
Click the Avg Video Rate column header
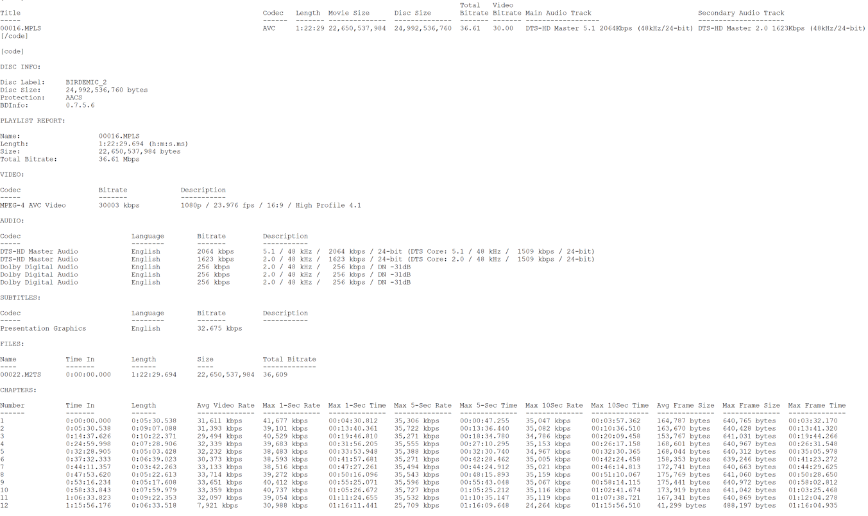tap(226, 406)
